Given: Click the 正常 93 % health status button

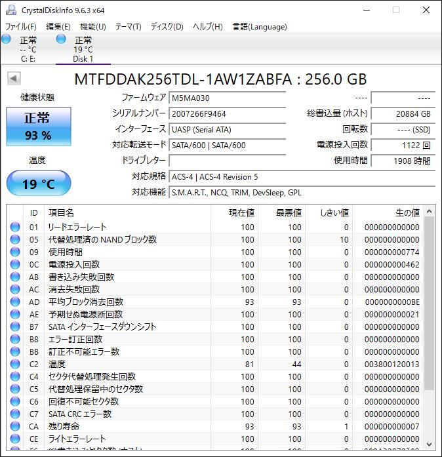Looking at the screenshot, I should (x=39, y=127).
